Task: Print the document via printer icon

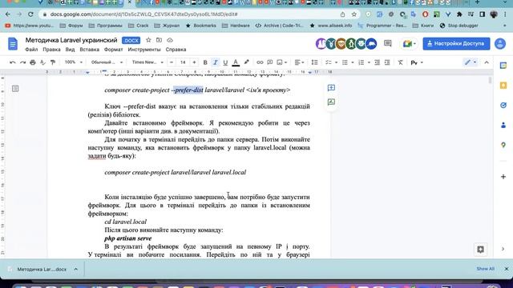Action: pyautogui.click(x=33, y=62)
